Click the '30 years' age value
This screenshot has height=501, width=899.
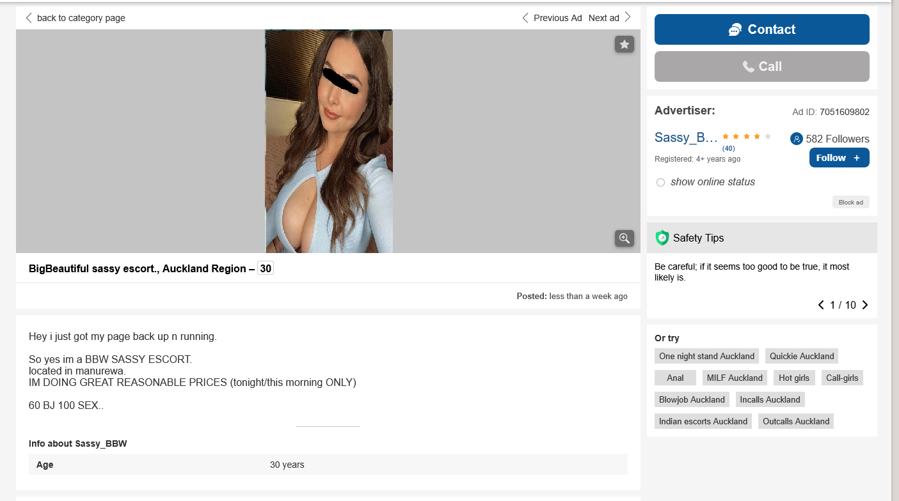tap(287, 465)
